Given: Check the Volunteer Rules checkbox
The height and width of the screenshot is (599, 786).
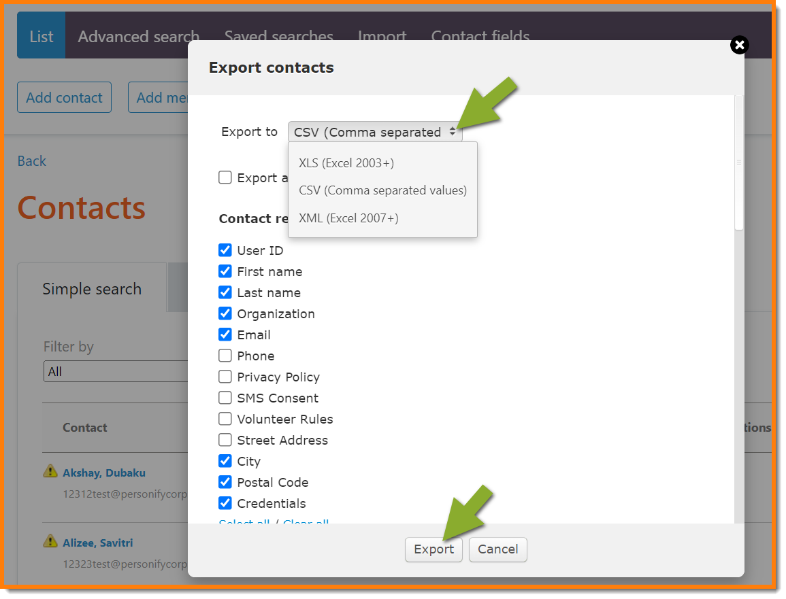Looking at the screenshot, I should tap(225, 418).
